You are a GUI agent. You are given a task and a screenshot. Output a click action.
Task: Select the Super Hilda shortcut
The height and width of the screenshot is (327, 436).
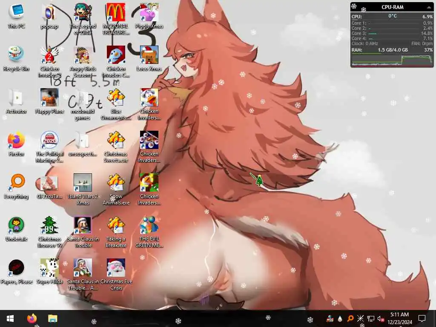[x=49, y=272]
